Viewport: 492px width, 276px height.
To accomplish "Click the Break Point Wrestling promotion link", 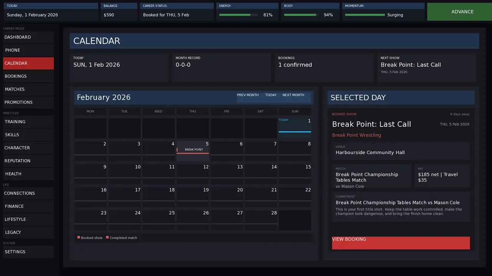I will click(357, 135).
